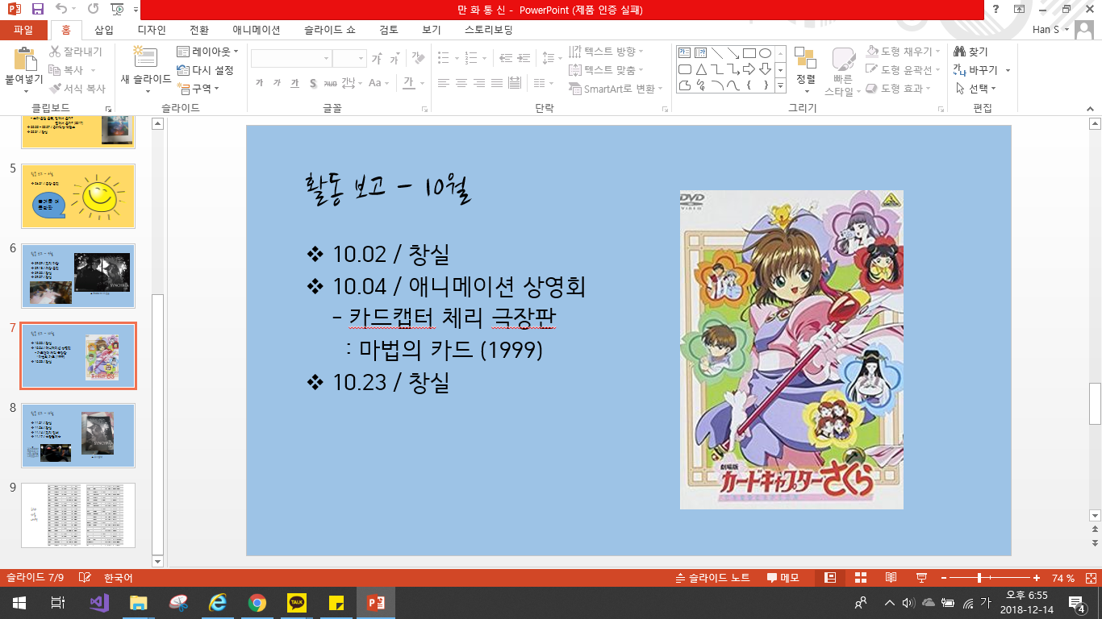The height and width of the screenshot is (619, 1102).
Task: Open the font name dropdown
Action: [x=326, y=59]
